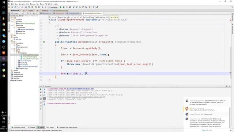Open Command Line Tools Console tab
Image resolution: width=234 pixels, height=132 pixels.
tap(67, 128)
